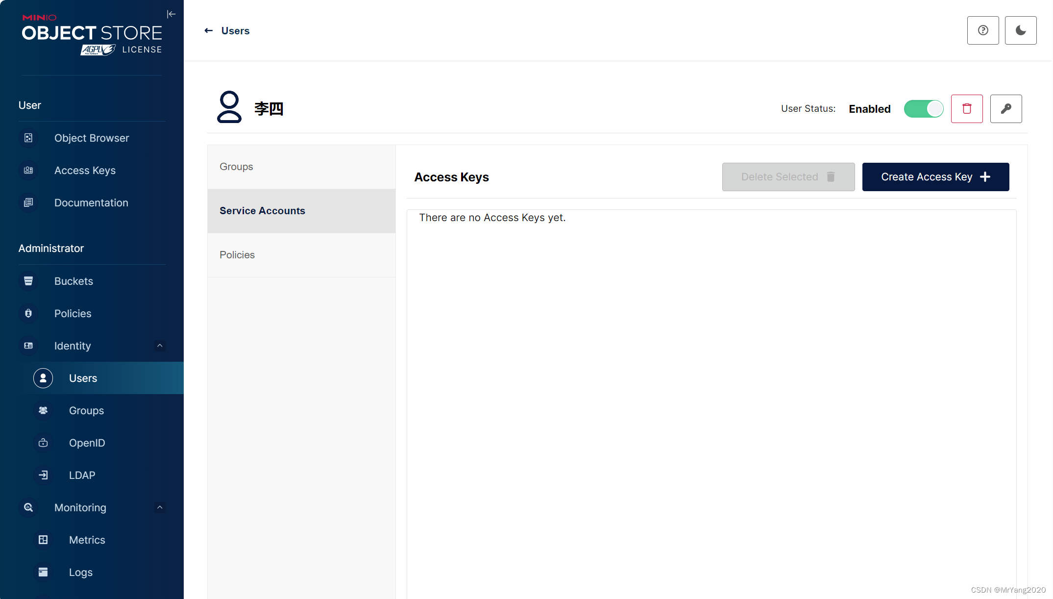Viewport: 1053px width, 599px height.
Task: Select the Service Accounts tab
Action: pos(262,211)
